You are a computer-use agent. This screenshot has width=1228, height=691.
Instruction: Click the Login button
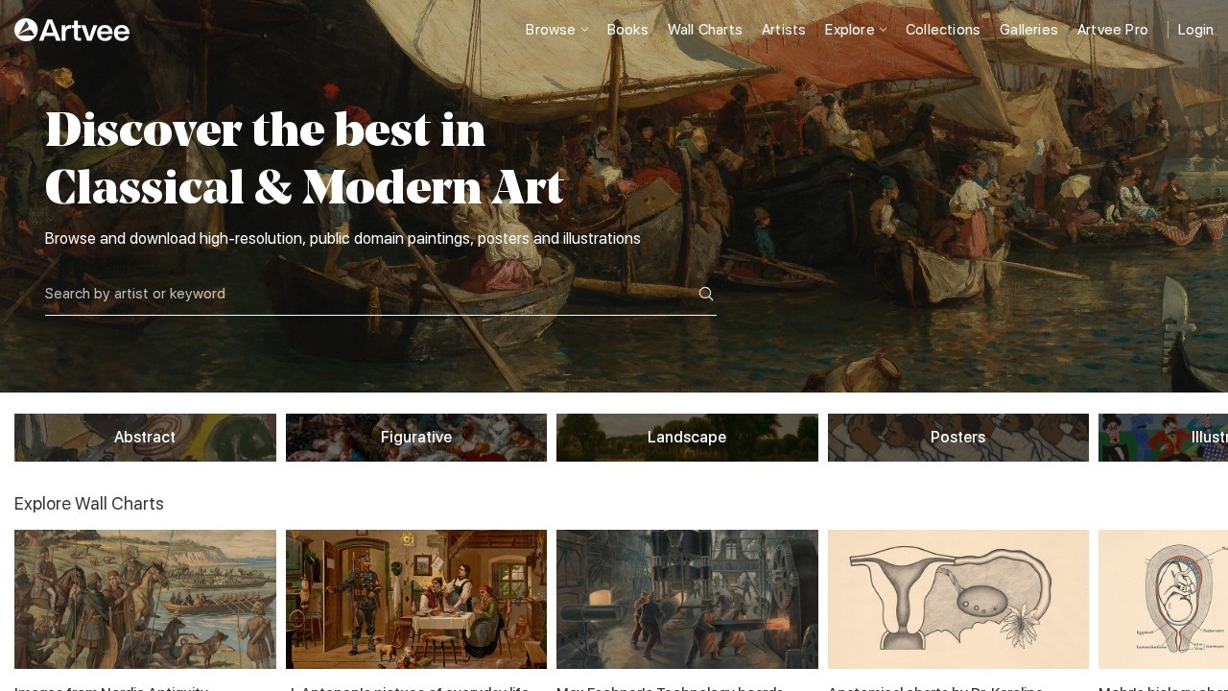(x=1195, y=30)
